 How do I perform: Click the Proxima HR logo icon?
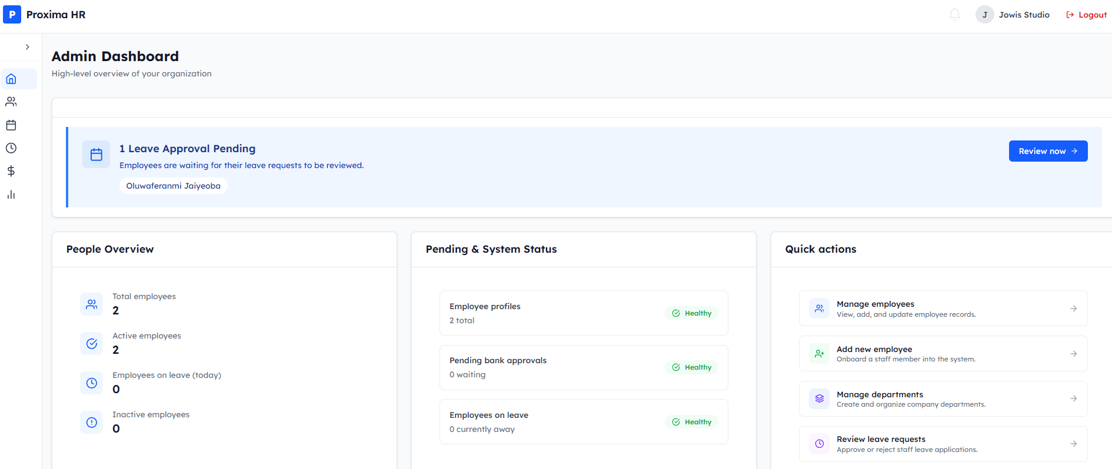pos(12,14)
